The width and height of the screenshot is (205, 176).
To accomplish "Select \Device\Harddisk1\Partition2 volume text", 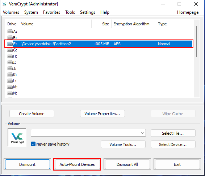I will click(46, 44).
